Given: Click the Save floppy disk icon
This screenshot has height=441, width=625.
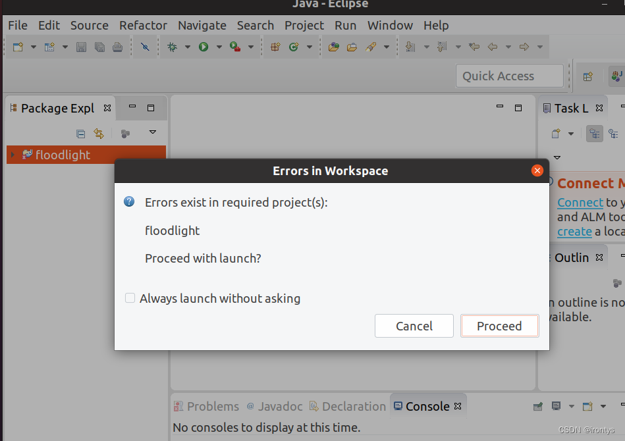Looking at the screenshot, I should point(81,47).
